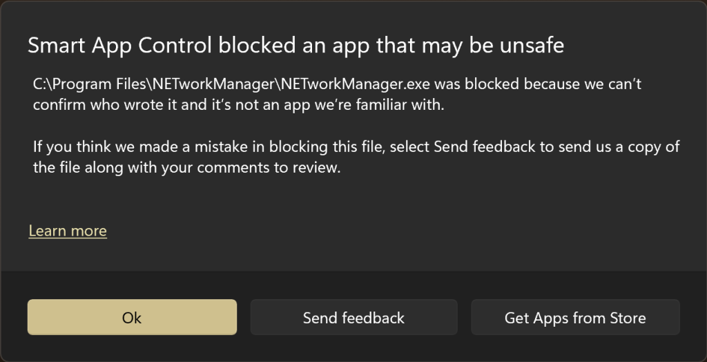Click the words "Smart App Control" in title

coord(120,46)
